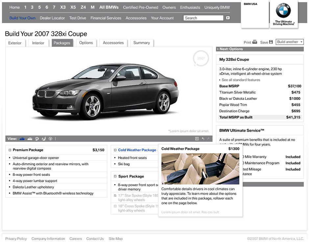The width and height of the screenshot is (309, 242).
Task: Click the Print link
Action: [247, 42]
